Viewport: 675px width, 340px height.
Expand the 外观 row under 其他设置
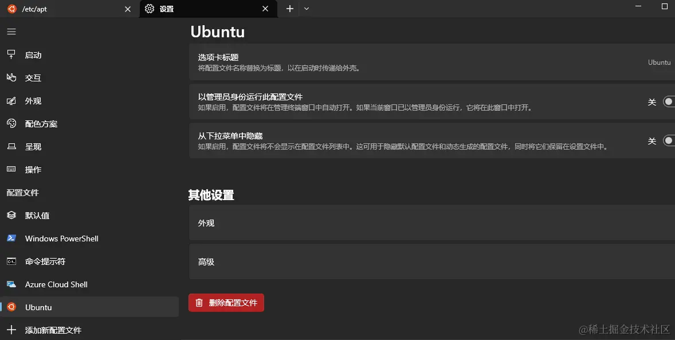(x=432, y=223)
